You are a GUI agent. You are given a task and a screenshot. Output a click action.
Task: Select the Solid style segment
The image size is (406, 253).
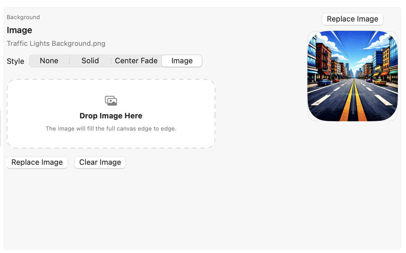coord(90,61)
